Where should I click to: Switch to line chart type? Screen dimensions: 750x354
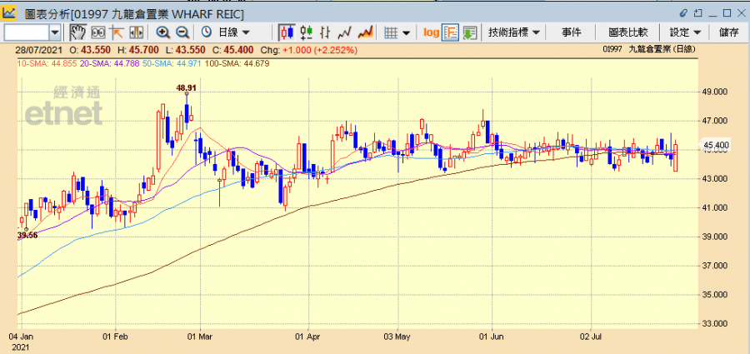tap(345, 32)
